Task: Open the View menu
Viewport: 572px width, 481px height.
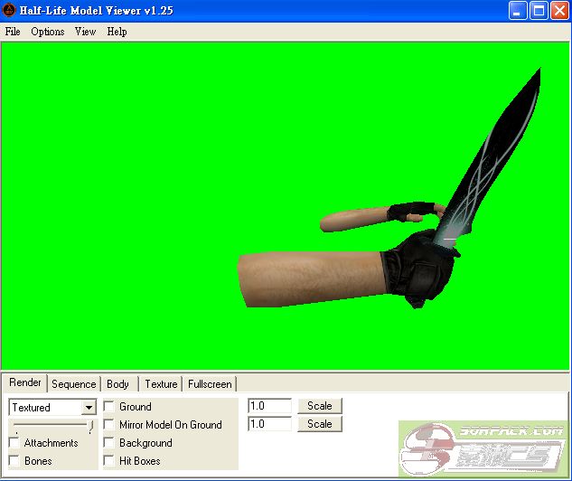Action: click(86, 32)
